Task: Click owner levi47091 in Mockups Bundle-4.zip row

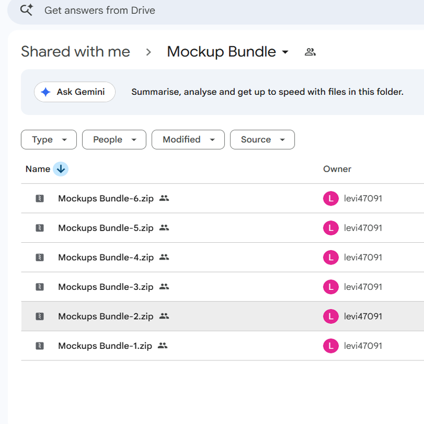Action: pos(363,258)
